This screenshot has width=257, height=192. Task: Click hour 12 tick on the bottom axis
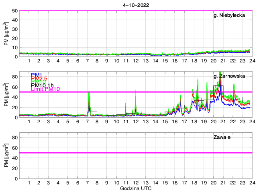(x=135, y=182)
